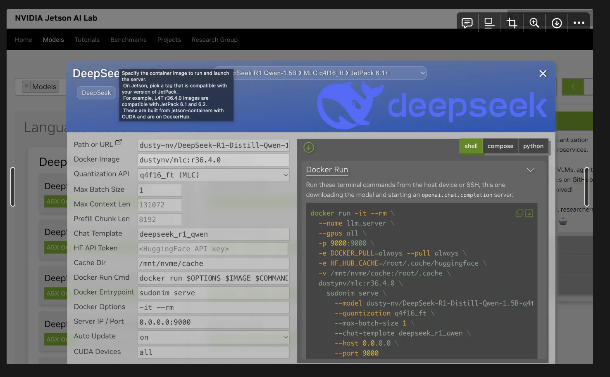Click the Docker Run Cmd field
This screenshot has width=610, height=377.
pos(213,278)
